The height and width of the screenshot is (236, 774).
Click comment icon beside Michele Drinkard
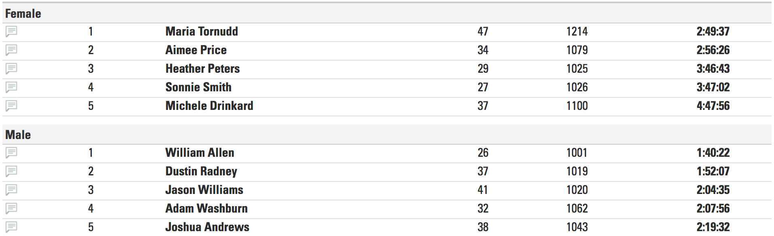coord(11,106)
